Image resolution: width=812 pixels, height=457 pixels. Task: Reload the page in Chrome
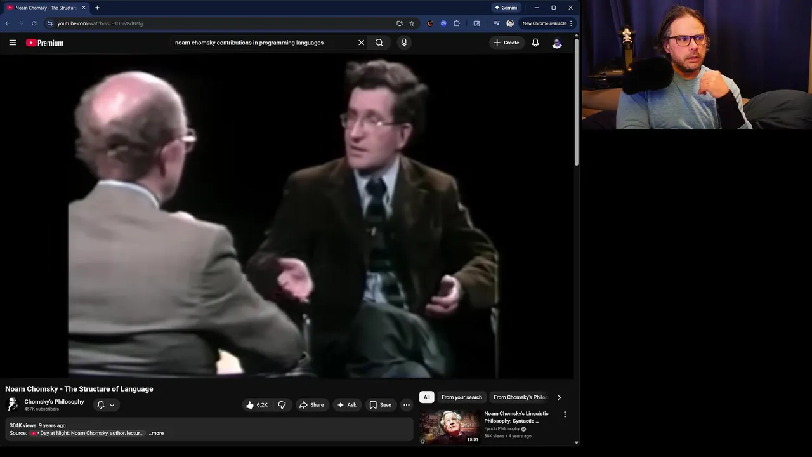pyautogui.click(x=34, y=23)
